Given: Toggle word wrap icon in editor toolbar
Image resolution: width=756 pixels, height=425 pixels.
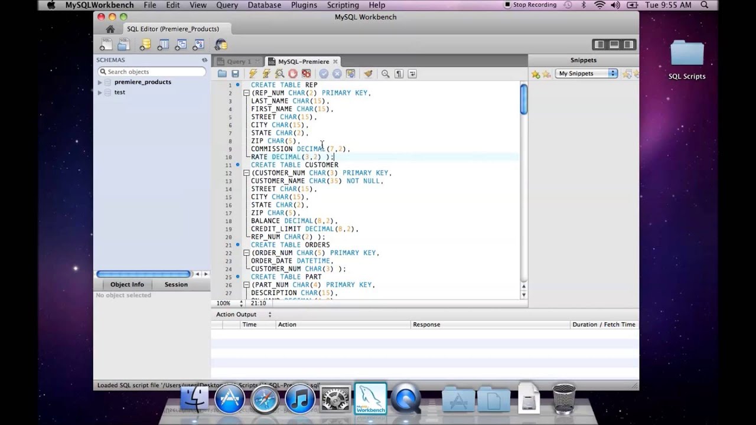Looking at the screenshot, I should click(412, 74).
